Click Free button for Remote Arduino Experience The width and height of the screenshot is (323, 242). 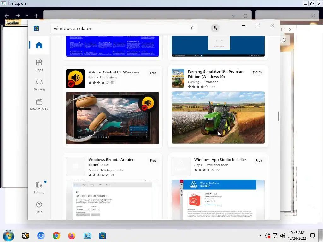(153, 161)
